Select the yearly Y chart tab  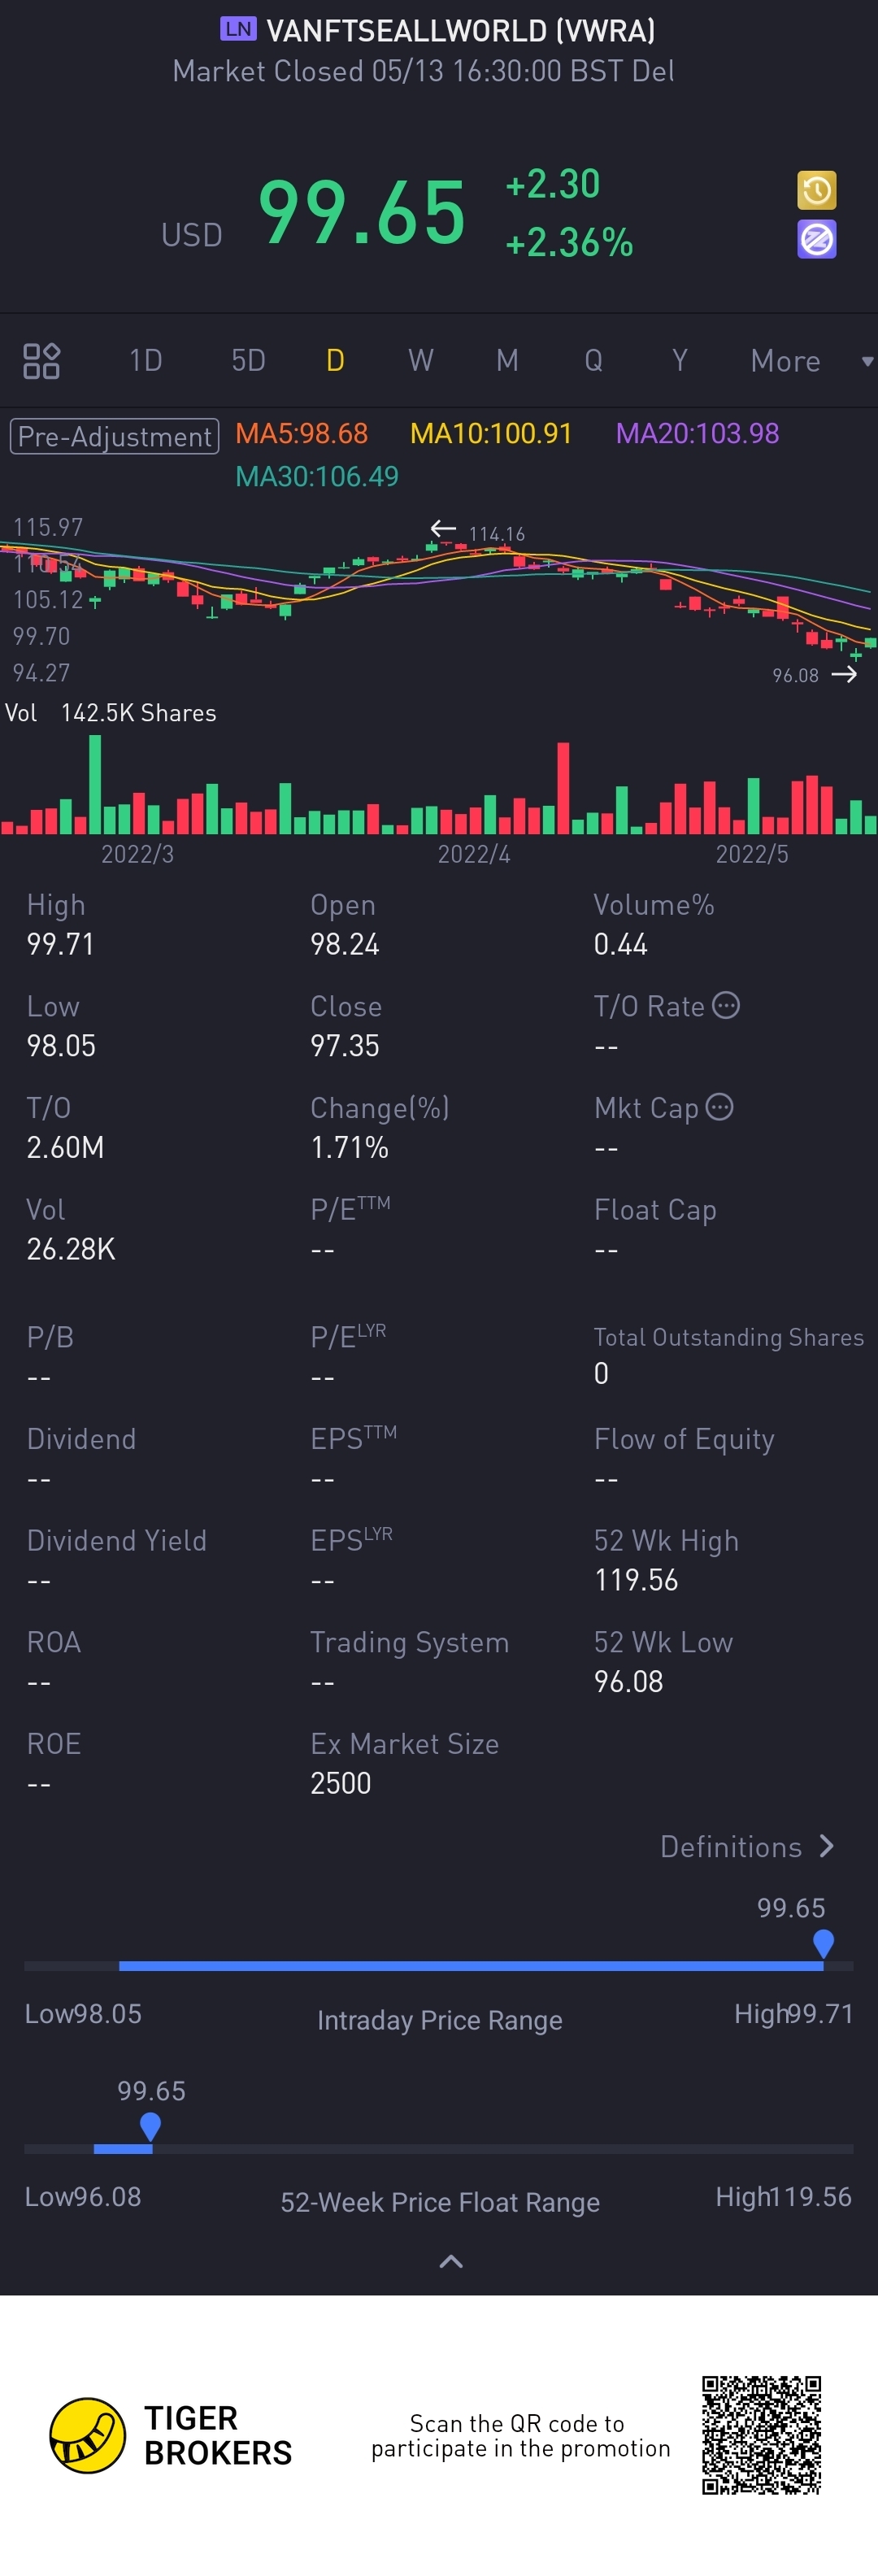pyautogui.click(x=680, y=361)
